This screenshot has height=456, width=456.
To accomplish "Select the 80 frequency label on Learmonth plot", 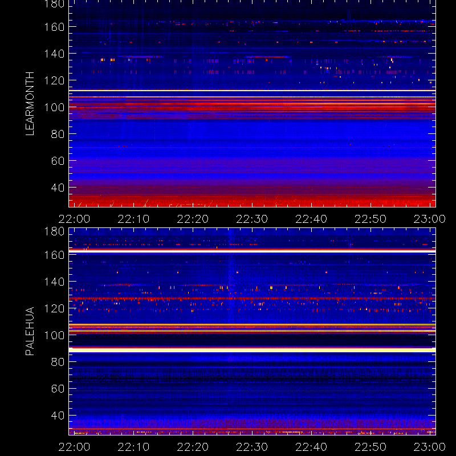I will 58,134.
